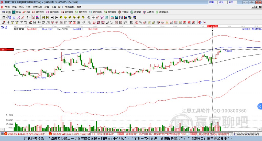This screenshot has height=141, width=262.
Task: Click the red 7.8941 price label
Action: point(7,50)
